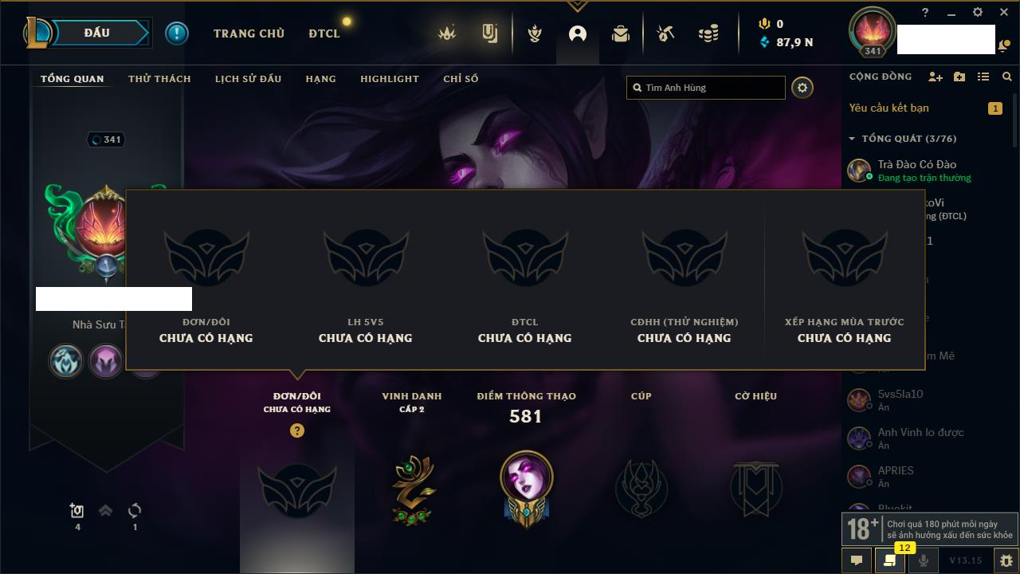The image size is (1020, 574).
Task: Collapse the Tổng Quát friends group
Action: tap(851, 139)
